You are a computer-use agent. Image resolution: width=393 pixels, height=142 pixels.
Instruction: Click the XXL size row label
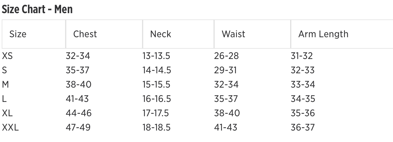coord(10,127)
